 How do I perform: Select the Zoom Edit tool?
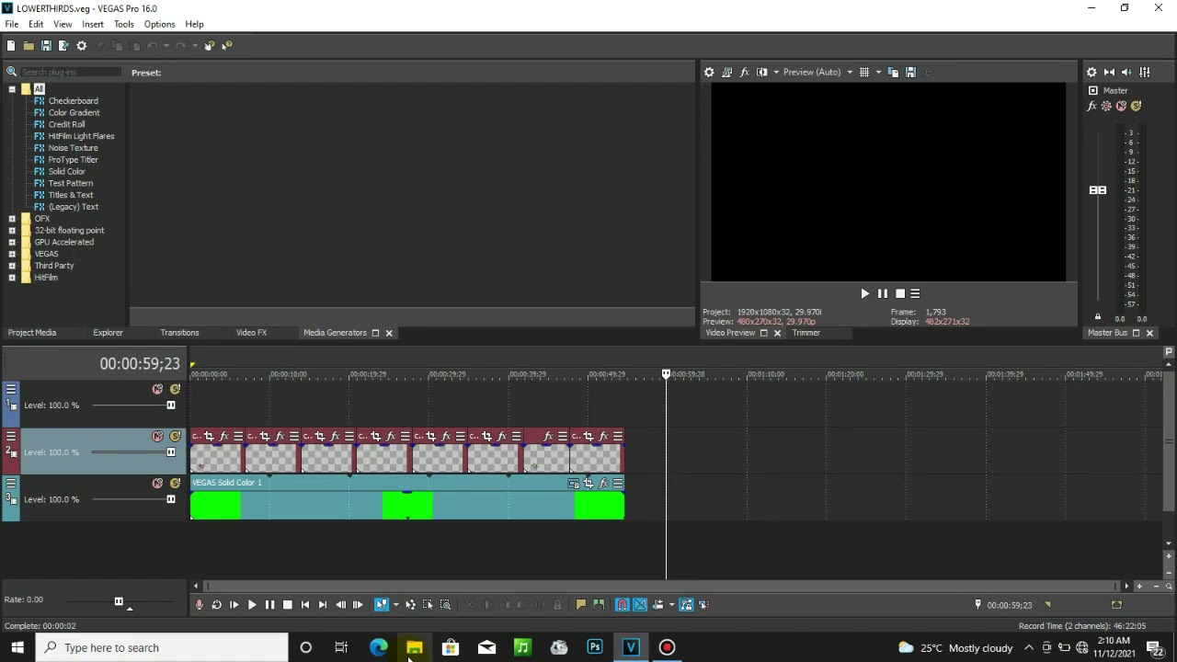pos(445,604)
